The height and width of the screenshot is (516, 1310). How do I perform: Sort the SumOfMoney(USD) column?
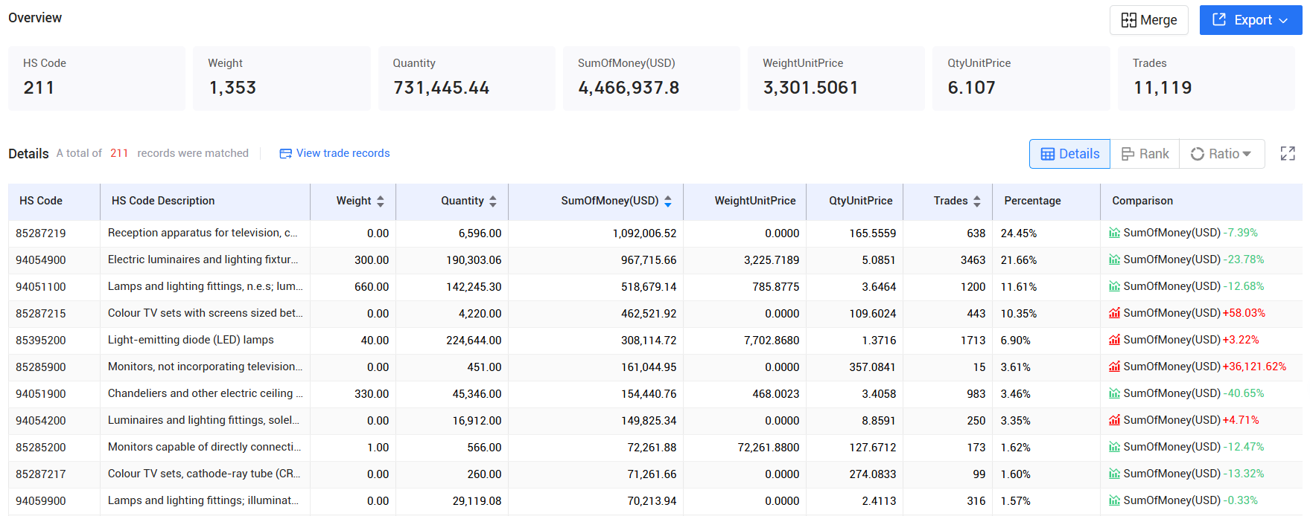(668, 201)
